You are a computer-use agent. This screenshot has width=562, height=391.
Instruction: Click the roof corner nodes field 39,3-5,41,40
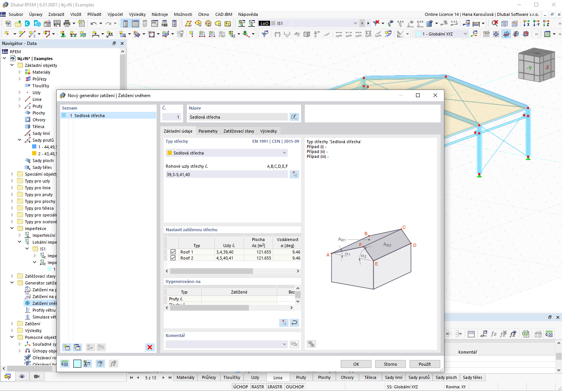227,175
